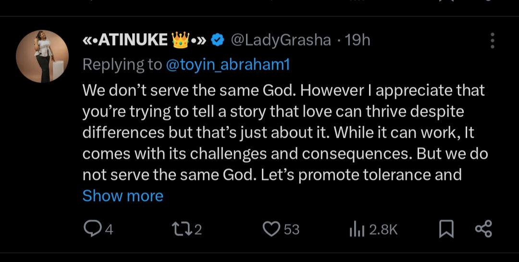Open the three-dot more options menu
Screen dimensions: 519x262
coord(492,41)
